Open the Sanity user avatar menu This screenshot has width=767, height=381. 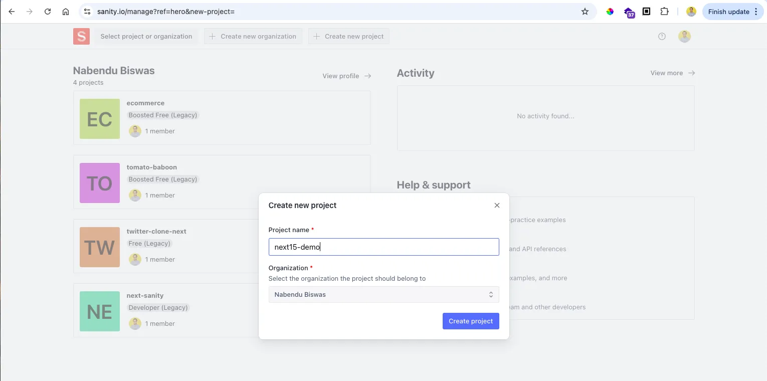[684, 36]
